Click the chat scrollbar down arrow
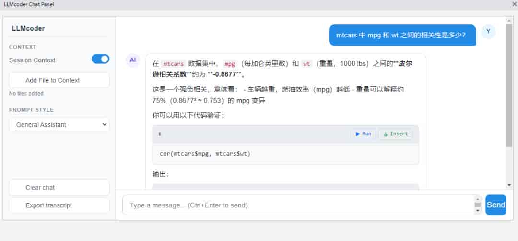This screenshot has height=241, width=518. [509, 185]
